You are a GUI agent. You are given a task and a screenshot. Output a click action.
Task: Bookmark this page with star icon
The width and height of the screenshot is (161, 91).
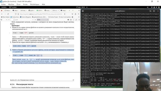coord(65,14)
